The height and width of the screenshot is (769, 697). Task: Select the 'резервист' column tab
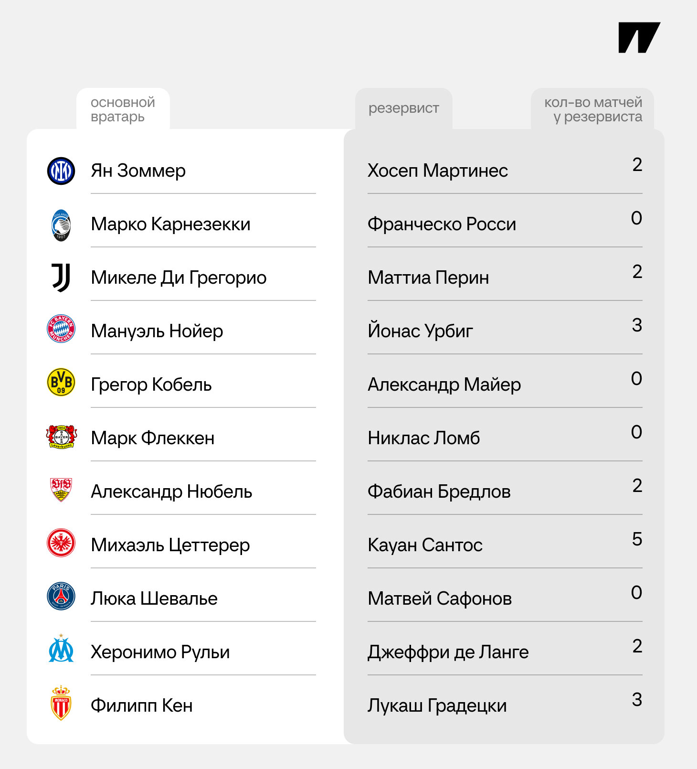pos(403,108)
